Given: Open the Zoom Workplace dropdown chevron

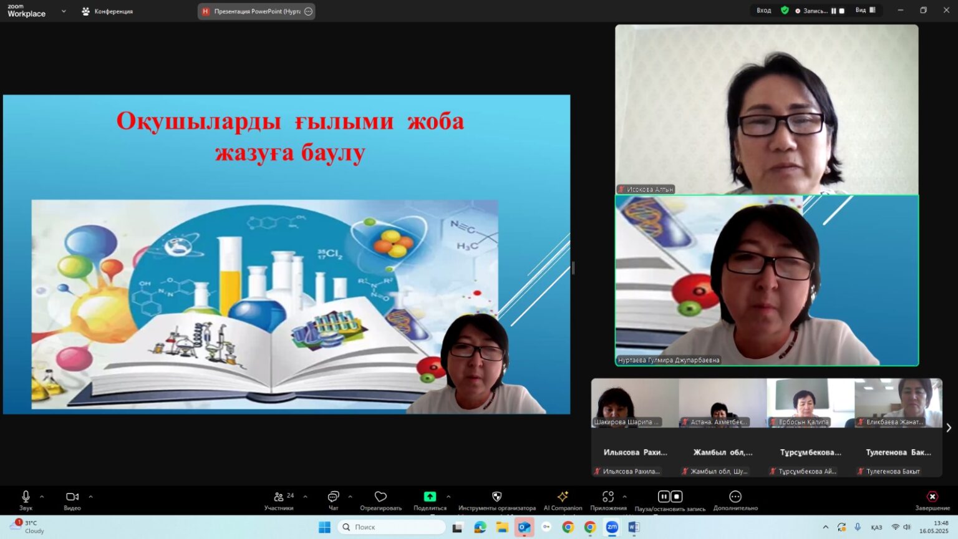Looking at the screenshot, I should click(x=64, y=11).
